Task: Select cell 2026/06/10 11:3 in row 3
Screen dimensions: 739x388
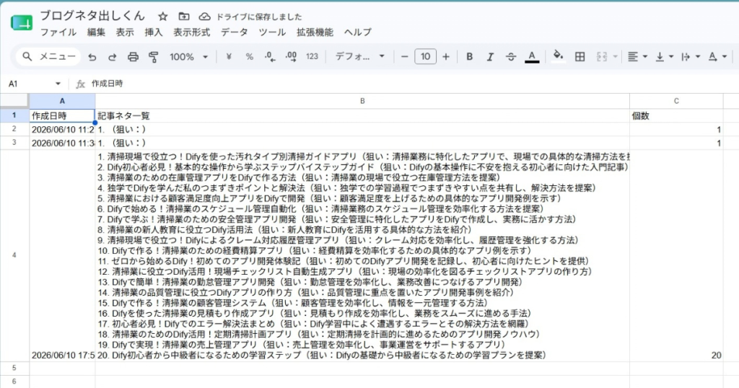Action: (x=62, y=143)
